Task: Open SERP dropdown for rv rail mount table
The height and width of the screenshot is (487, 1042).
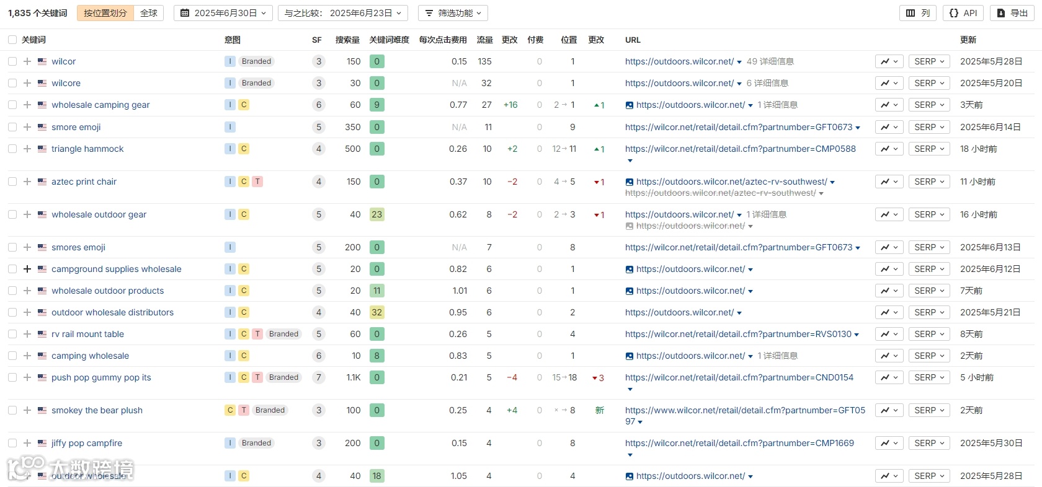Action: 929,334
